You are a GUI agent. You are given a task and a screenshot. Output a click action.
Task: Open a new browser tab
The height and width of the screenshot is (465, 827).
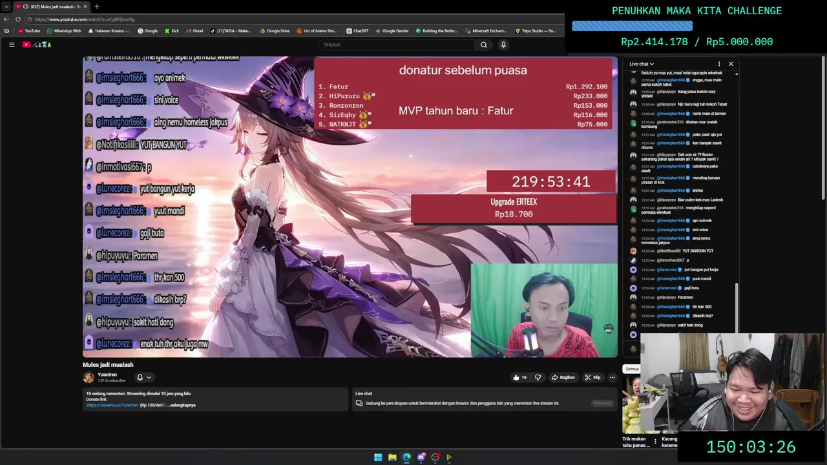coord(96,6)
